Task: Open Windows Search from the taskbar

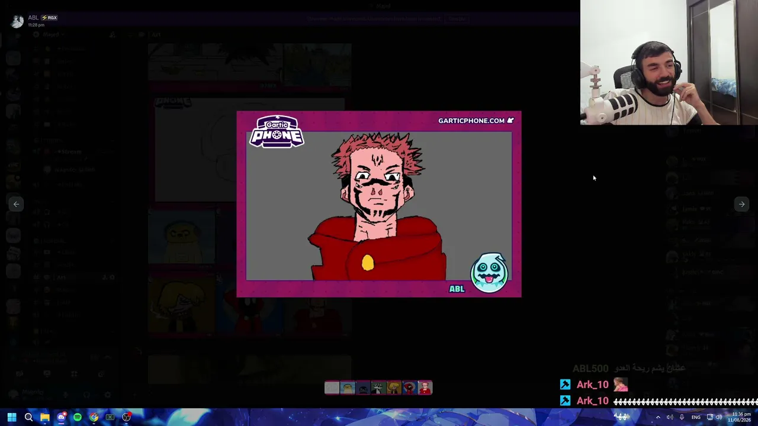Action: 28,417
